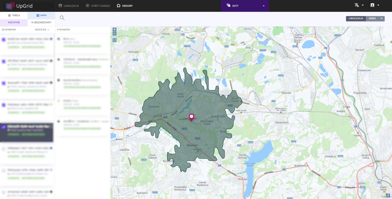Zoom in on the map

(x=114, y=29)
